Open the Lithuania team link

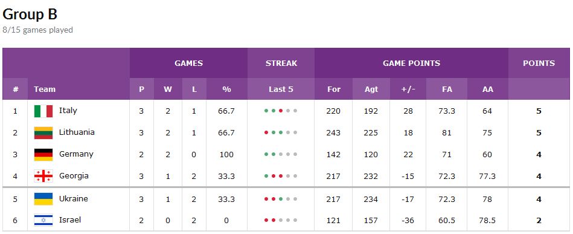[x=77, y=132]
